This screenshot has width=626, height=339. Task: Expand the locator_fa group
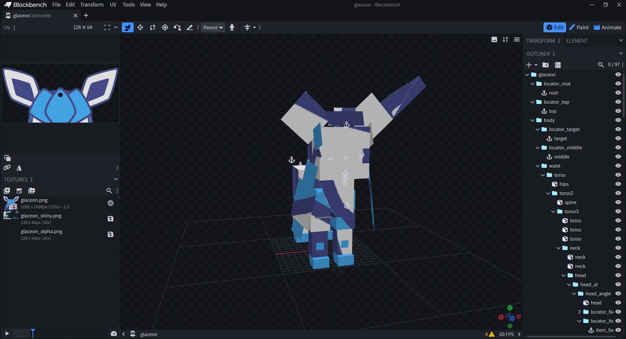click(579, 312)
